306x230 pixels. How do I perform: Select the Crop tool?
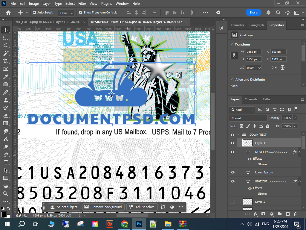coord(5,61)
